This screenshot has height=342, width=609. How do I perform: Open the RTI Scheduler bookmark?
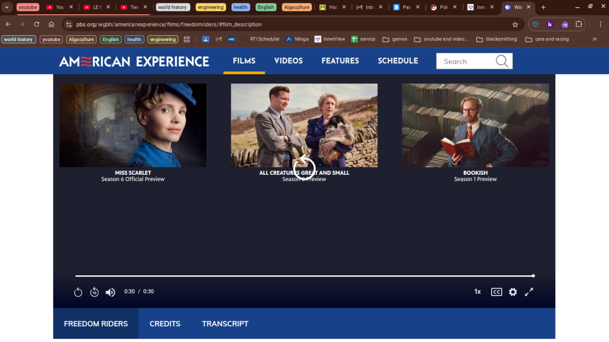pyautogui.click(x=260, y=39)
